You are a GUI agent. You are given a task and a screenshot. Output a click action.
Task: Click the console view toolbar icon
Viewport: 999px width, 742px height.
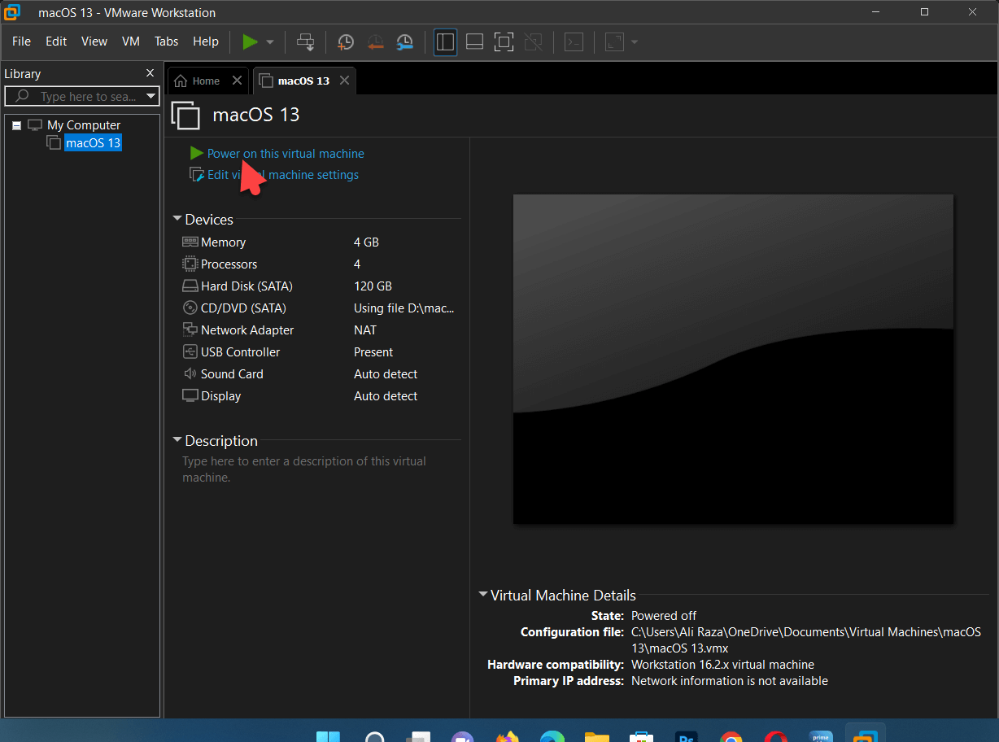click(x=574, y=41)
